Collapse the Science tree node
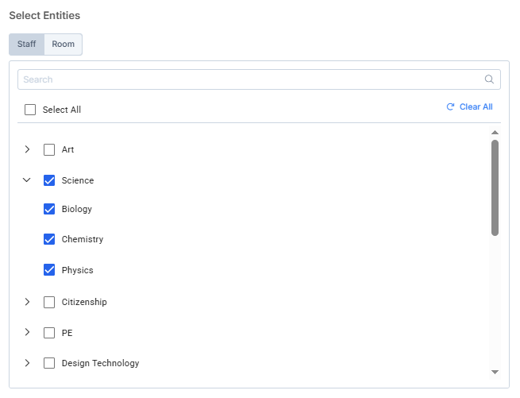Viewport: 520px width, 398px height. [x=27, y=180]
